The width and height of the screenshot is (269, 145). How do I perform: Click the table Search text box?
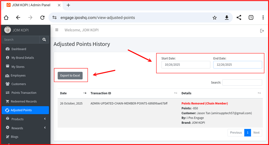pyautogui.click(x=242, y=82)
